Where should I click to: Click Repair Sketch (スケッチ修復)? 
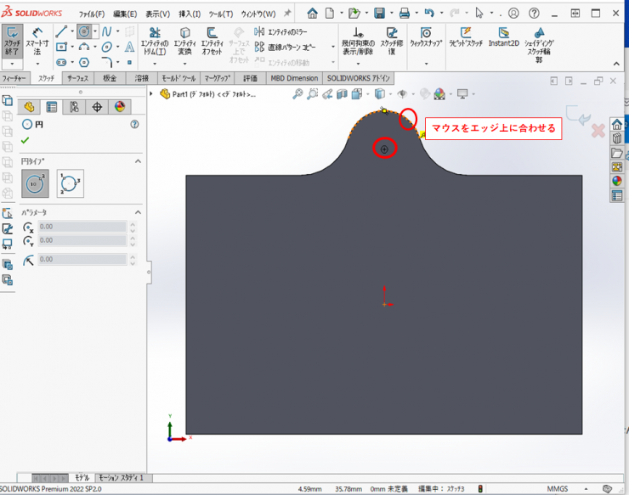pyautogui.click(x=392, y=42)
